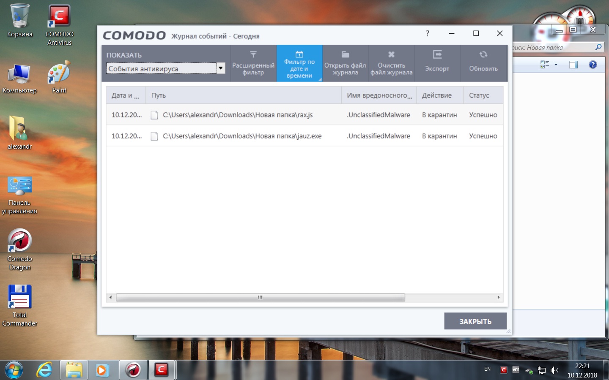Click the Safely Remove Hardware tray icon

click(x=529, y=371)
